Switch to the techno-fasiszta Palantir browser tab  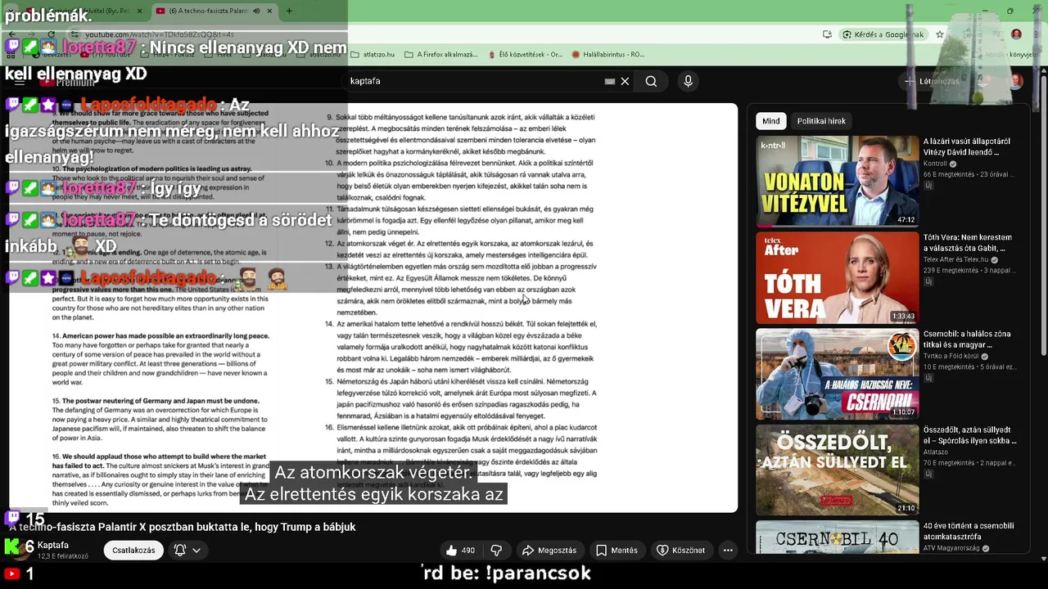[x=214, y=11]
